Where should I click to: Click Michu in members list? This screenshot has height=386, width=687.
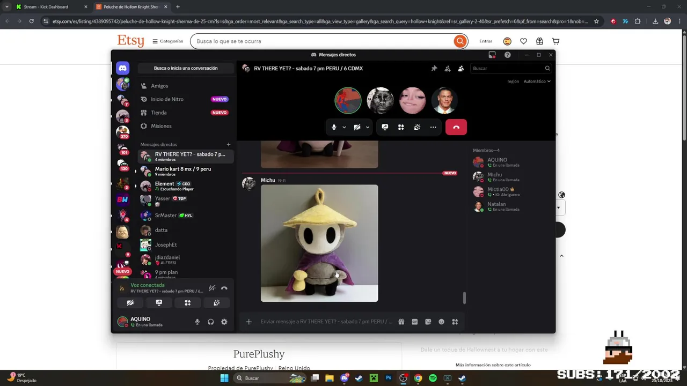coord(511,176)
